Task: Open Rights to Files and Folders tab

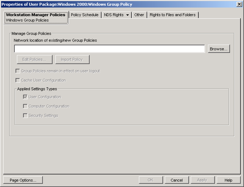Action: pos(173,15)
